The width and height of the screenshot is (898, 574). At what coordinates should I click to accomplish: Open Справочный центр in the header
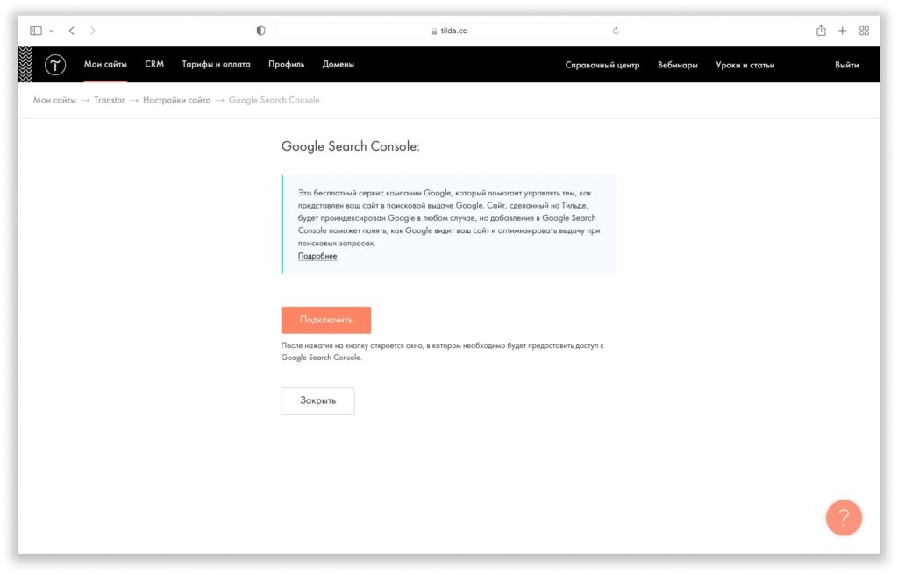[x=602, y=65]
